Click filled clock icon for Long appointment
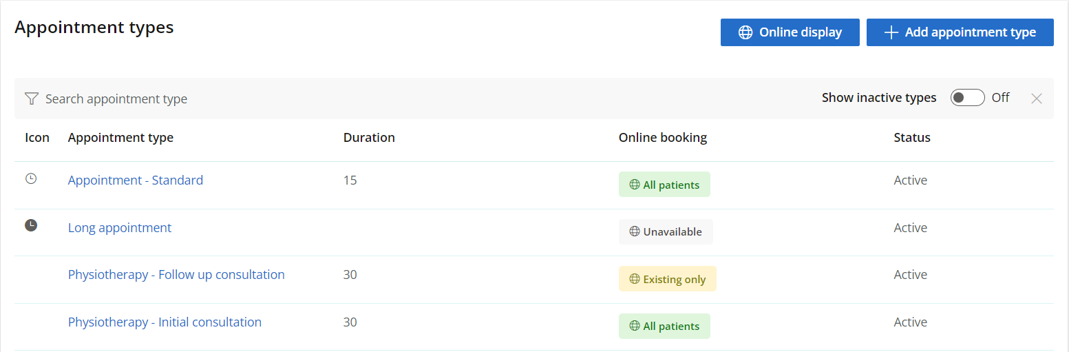 coord(31,225)
